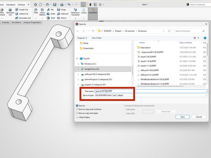This screenshot has width=211, height=158.
Task: Click the Up folder arrow in dialog
Action: click(x=93, y=31)
